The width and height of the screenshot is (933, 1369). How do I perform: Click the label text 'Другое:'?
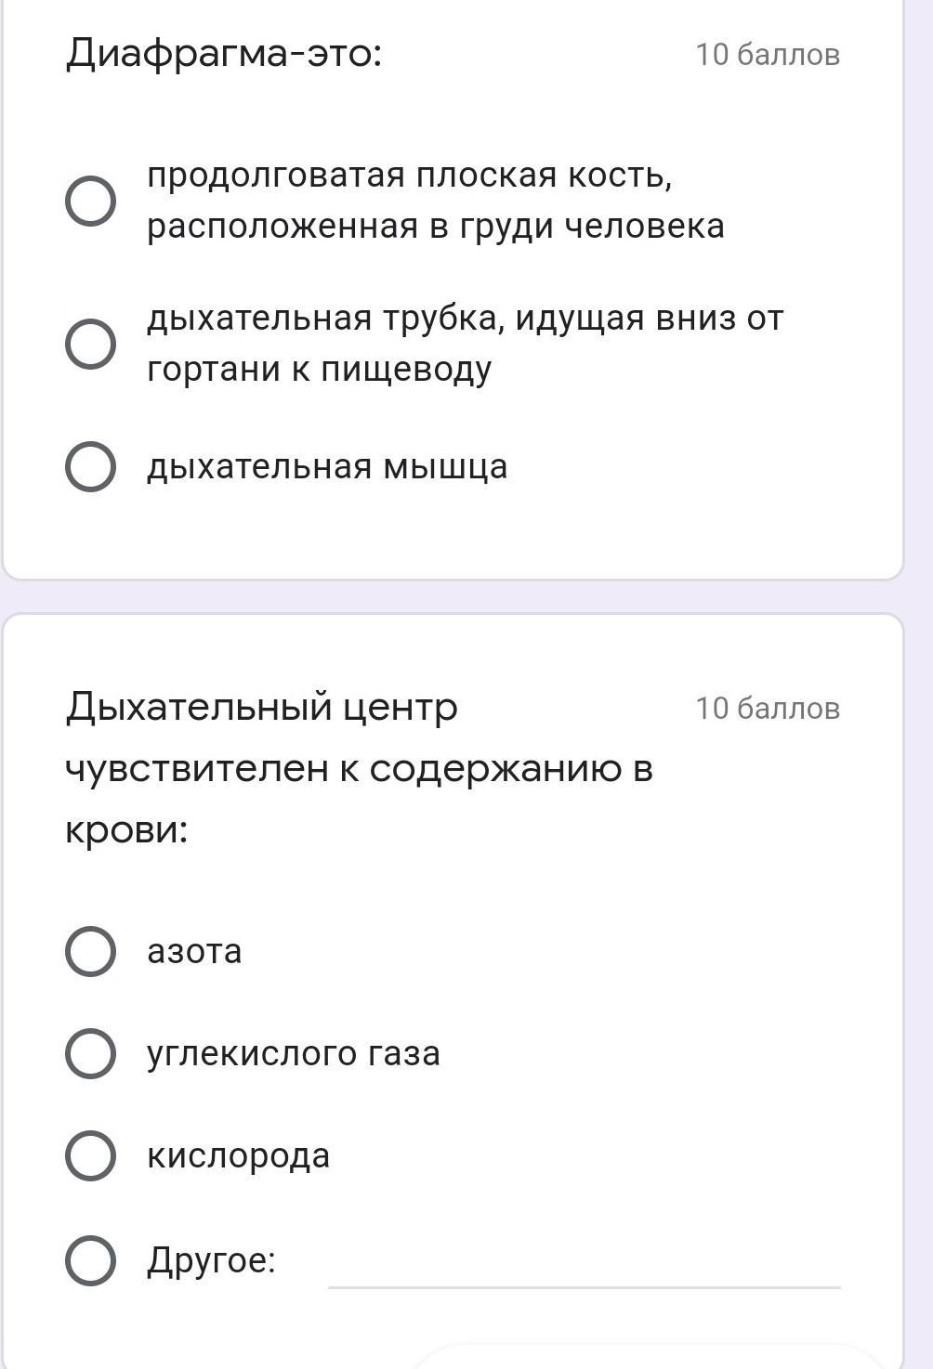tap(212, 1260)
